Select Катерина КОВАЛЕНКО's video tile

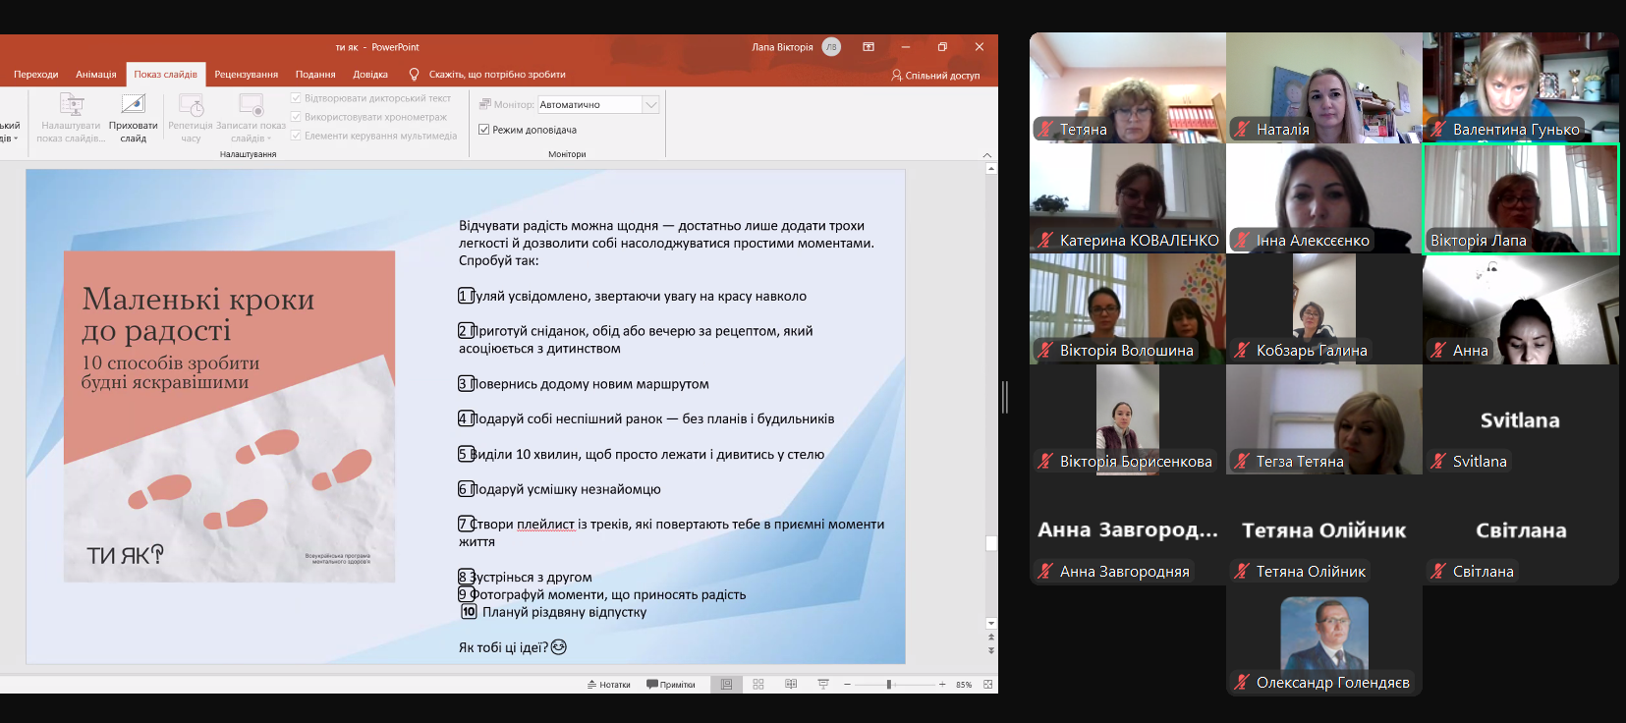tap(1127, 198)
